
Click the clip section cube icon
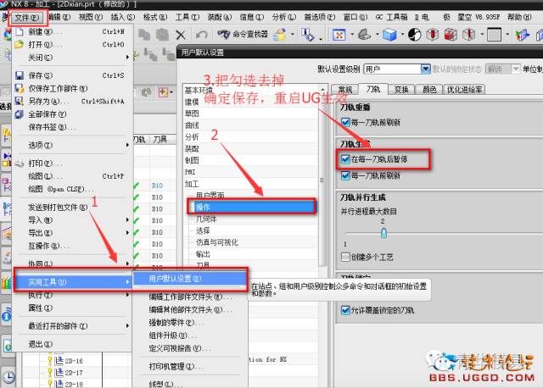click(469, 35)
